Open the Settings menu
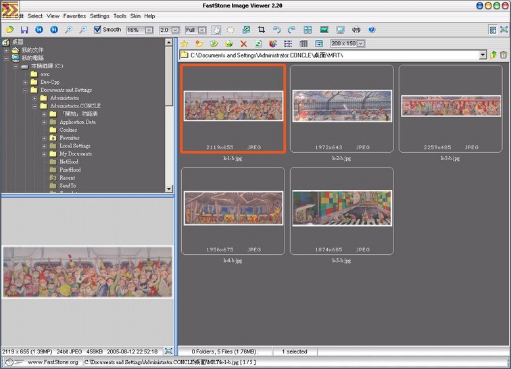The width and height of the screenshot is (511, 369). pos(99,16)
